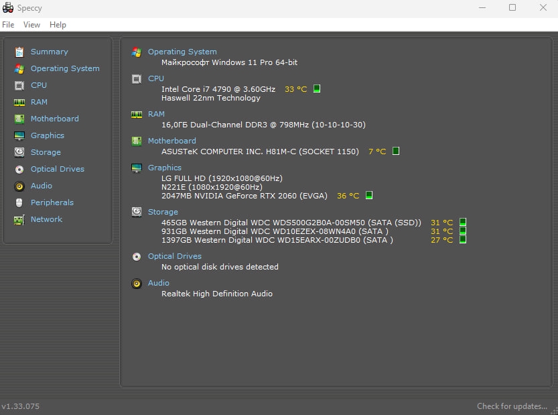Click the Check for updates link

[x=512, y=406]
